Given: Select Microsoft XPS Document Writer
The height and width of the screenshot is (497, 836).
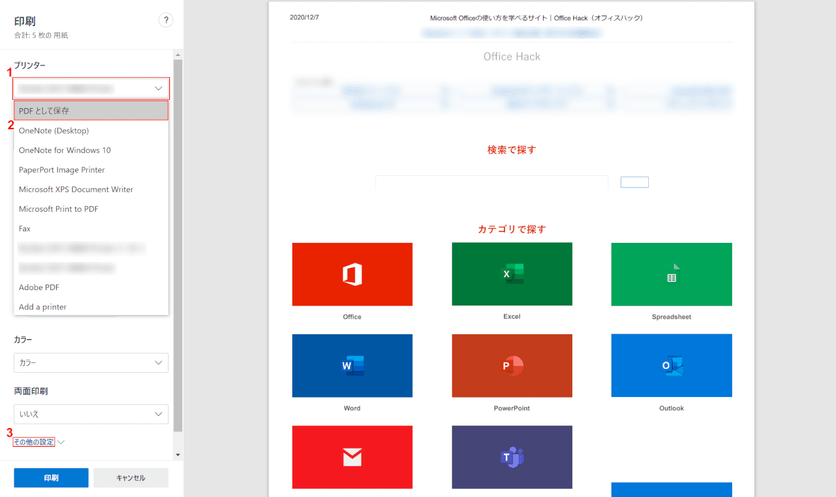Looking at the screenshot, I should pyautogui.click(x=91, y=189).
